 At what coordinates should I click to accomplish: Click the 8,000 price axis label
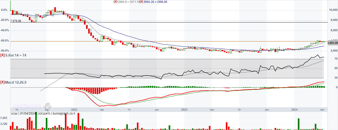point(334,20)
